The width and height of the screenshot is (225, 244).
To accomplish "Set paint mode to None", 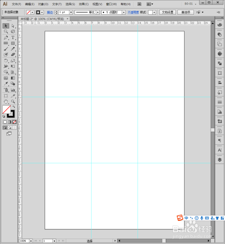I will tap(15, 122).
